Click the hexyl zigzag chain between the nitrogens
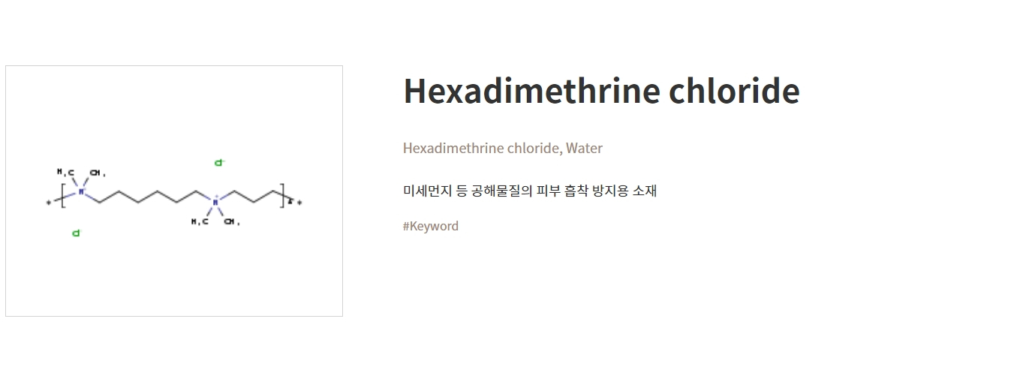 (x=149, y=197)
